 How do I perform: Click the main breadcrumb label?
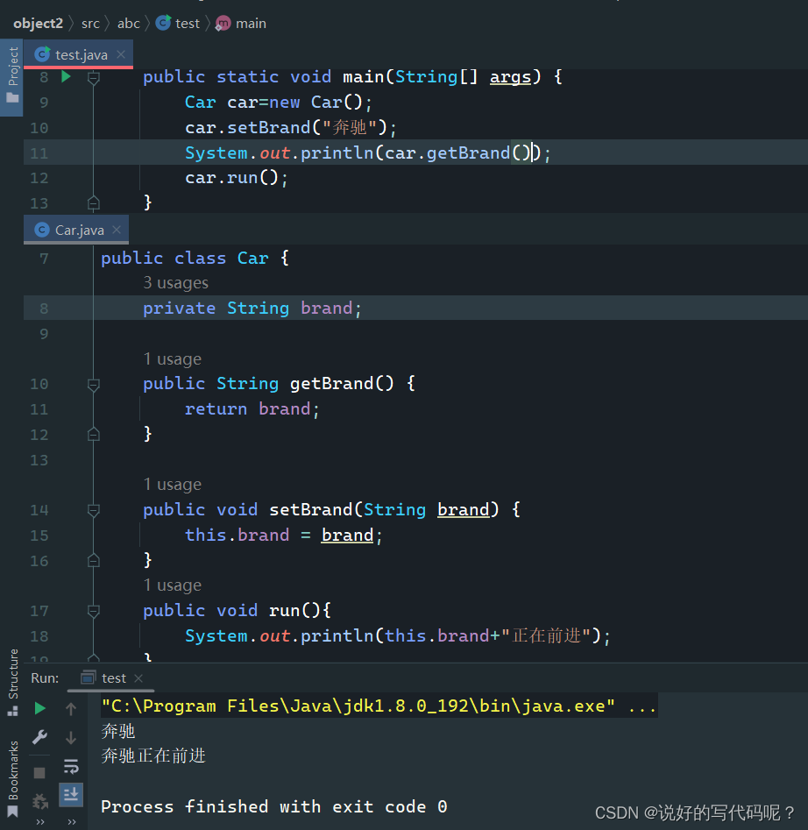click(x=251, y=24)
